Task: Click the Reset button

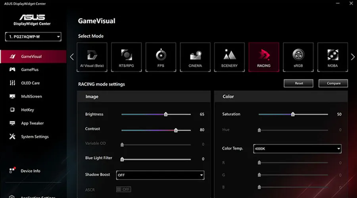Action: 298,83
